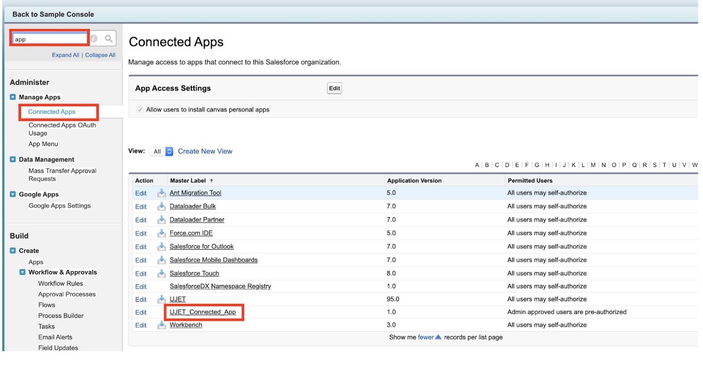Click the info icon beside the search box
This screenshot has width=703, height=373.
[94, 39]
